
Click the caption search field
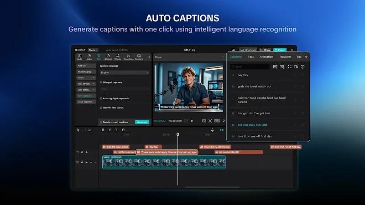tap(250, 67)
